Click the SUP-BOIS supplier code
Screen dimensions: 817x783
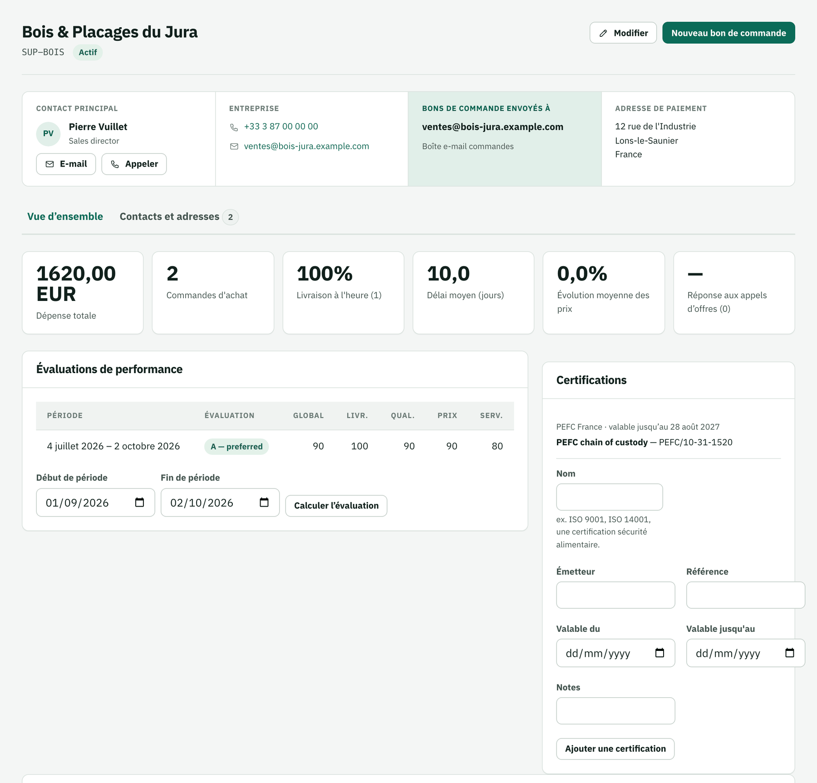pyautogui.click(x=43, y=52)
